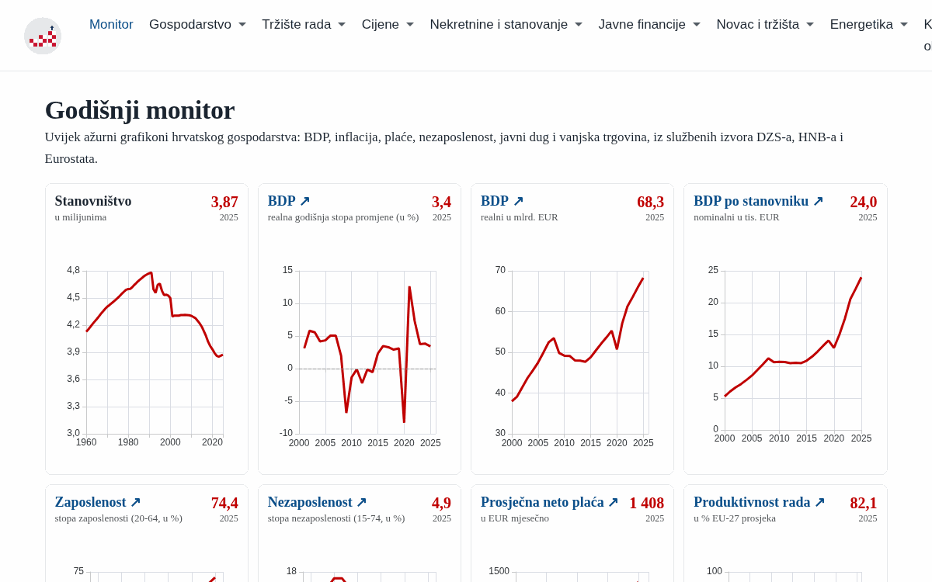932x582 pixels.
Task: Open the Monitor menu item
Action: click(x=111, y=25)
